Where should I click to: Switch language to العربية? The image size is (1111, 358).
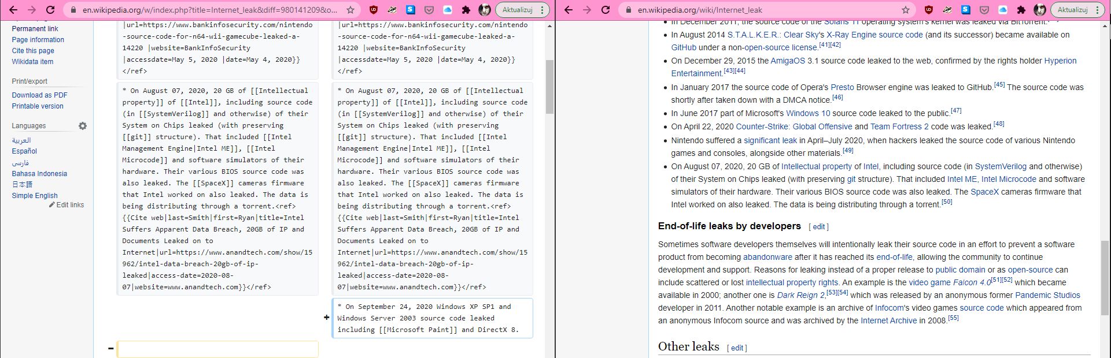[x=21, y=140]
